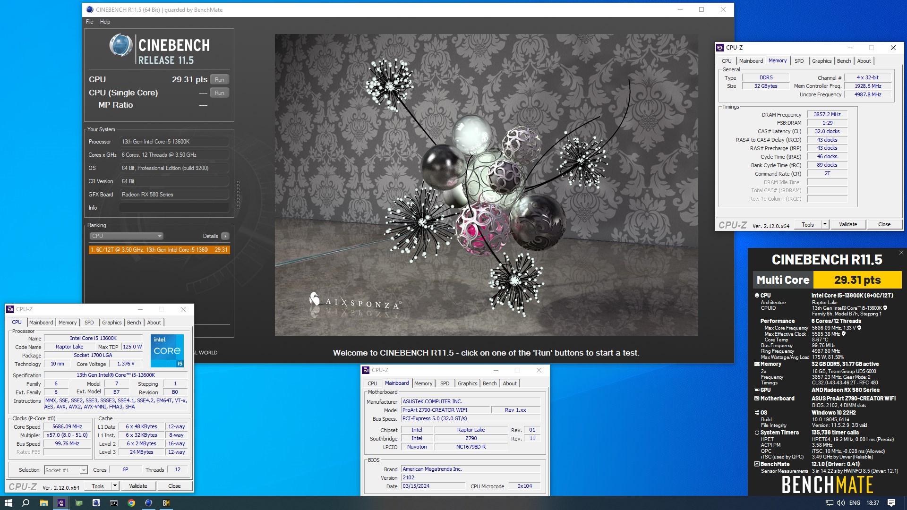Click Validate in Memory CPU-Z window
907x510 pixels.
[848, 224]
